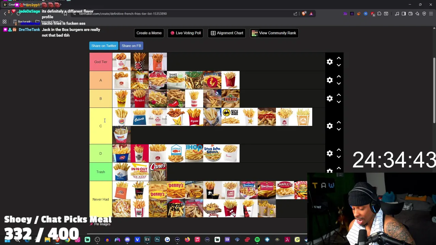Select Shake Shack fries thumbnail

(176, 80)
